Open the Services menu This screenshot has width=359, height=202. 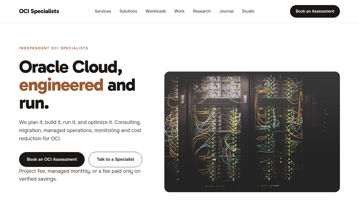click(x=103, y=11)
